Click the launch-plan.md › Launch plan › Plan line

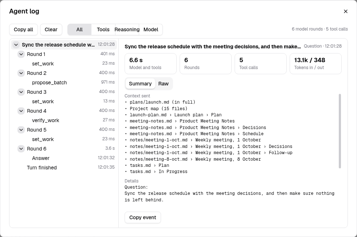tap(173, 115)
